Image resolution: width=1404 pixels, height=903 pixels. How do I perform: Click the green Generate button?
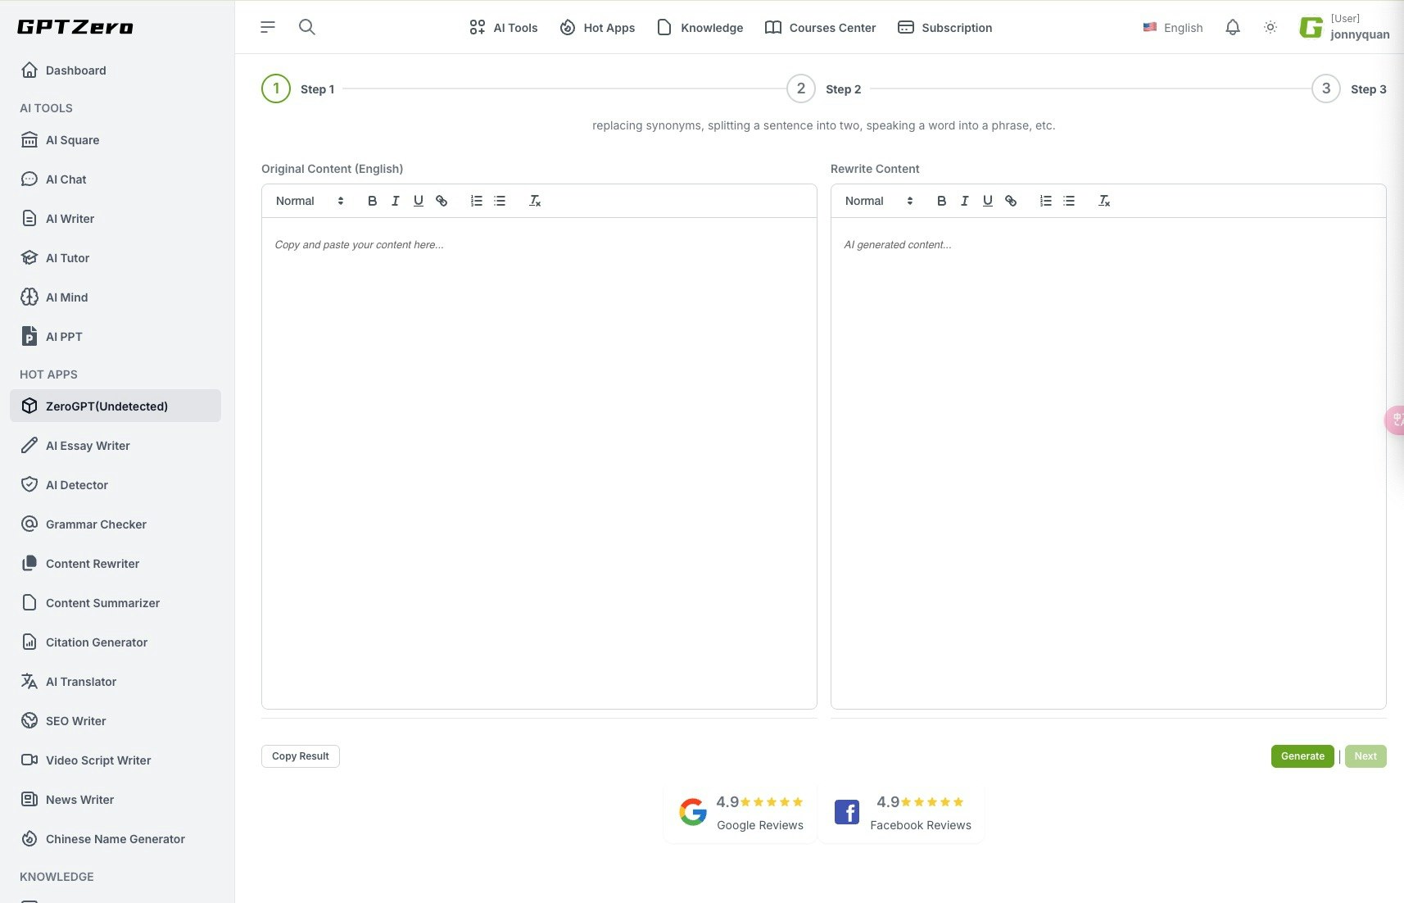1302,756
